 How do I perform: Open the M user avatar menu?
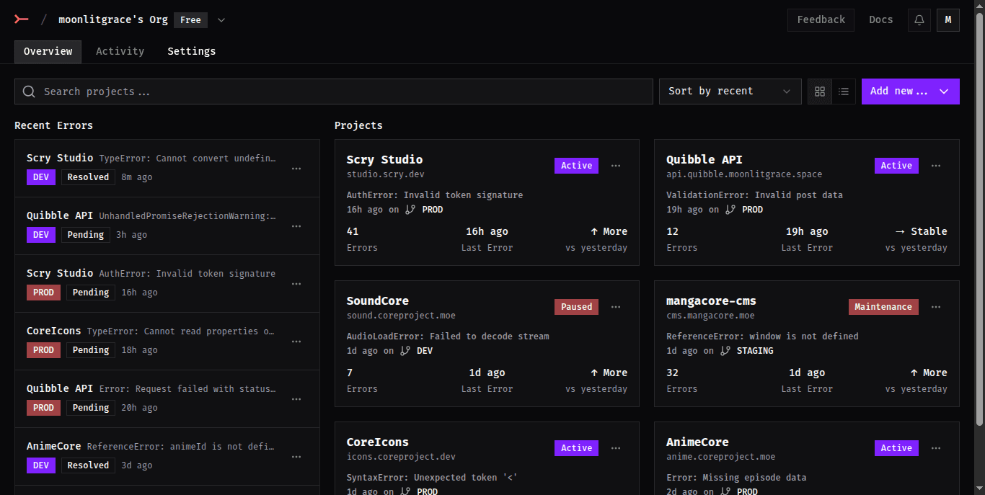948,20
